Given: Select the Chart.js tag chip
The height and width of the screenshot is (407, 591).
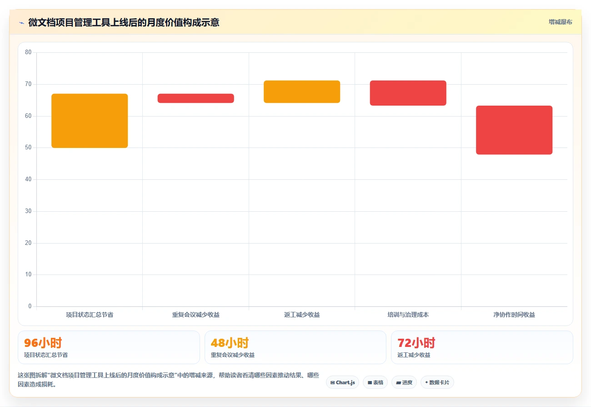Looking at the screenshot, I should click(x=342, y=382).
